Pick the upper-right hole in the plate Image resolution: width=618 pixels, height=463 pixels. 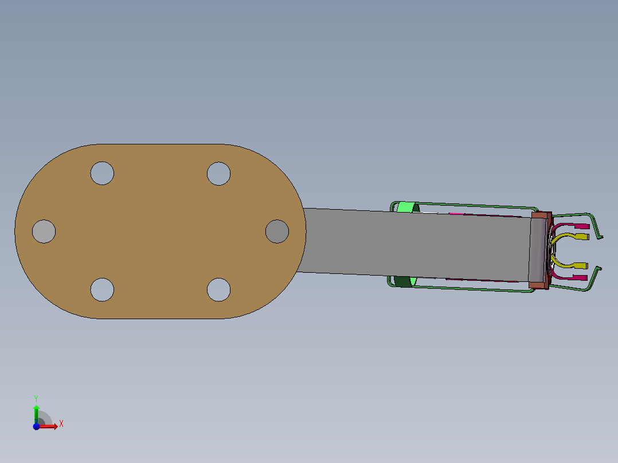point(219,174)
